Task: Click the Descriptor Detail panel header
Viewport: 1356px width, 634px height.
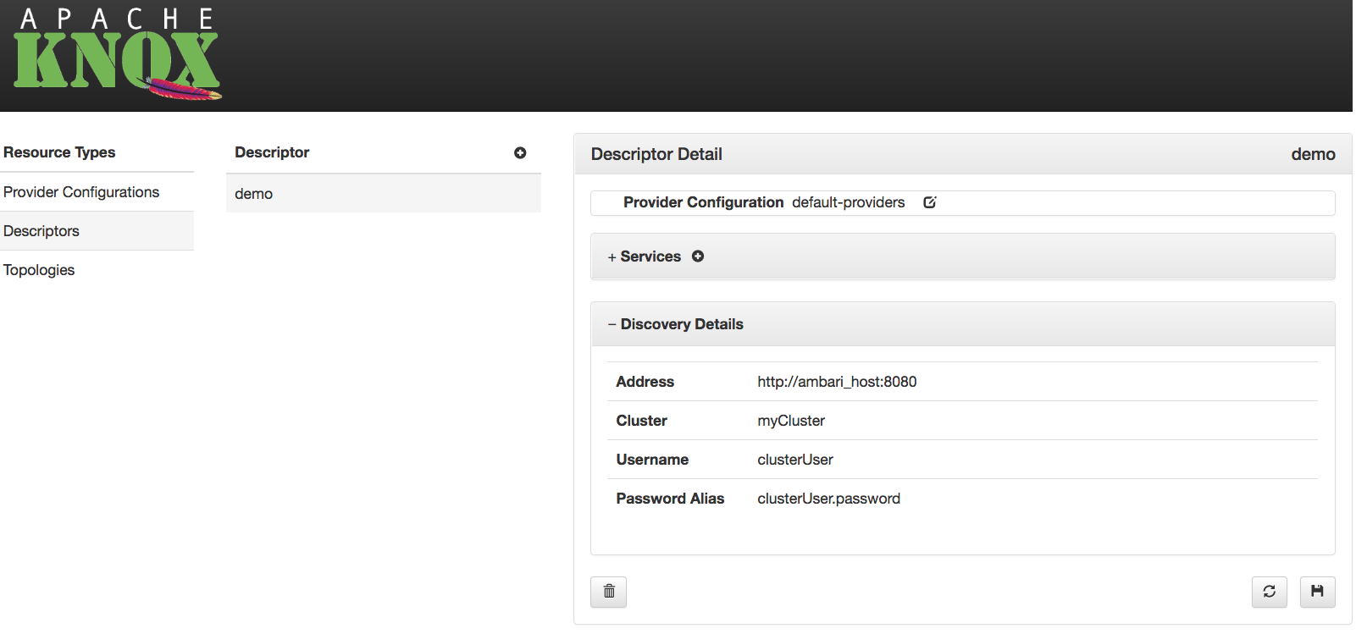Action: 656,154
